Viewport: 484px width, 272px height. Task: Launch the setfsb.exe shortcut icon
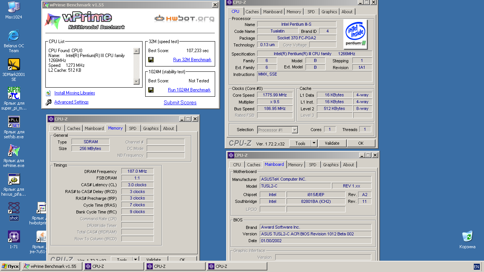pyautogui.click(x=14, y=122)
